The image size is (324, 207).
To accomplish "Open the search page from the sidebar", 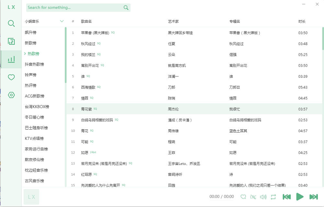I will [11, 23].
